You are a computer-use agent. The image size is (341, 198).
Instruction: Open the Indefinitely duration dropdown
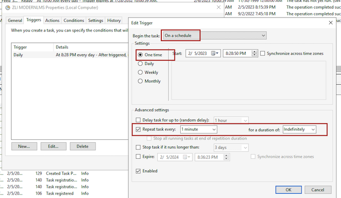click(x=300, y=129)
